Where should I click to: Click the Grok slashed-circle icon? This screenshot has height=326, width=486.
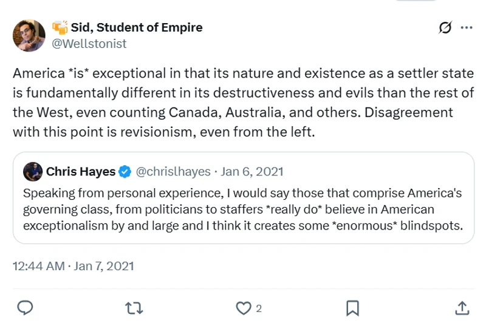click(445, 28)
